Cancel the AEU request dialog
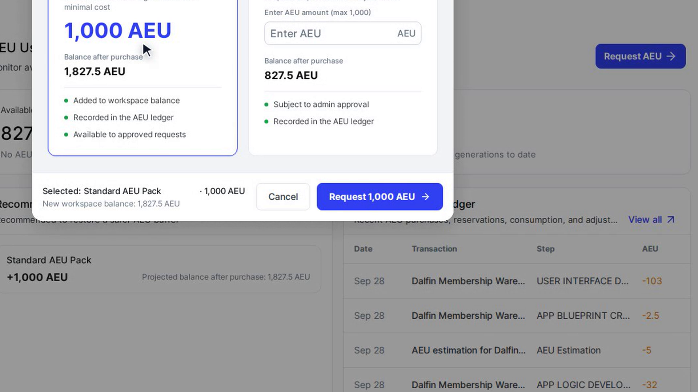The image size is (698, 392). coord(283,196)
